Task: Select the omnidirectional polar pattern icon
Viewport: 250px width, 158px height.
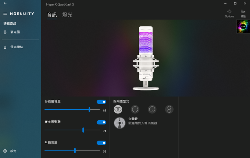Action: [x=135, y=109]
